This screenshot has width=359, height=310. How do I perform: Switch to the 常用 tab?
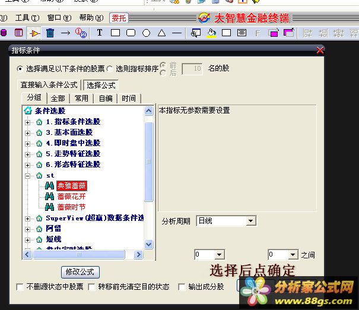(81, 99)
